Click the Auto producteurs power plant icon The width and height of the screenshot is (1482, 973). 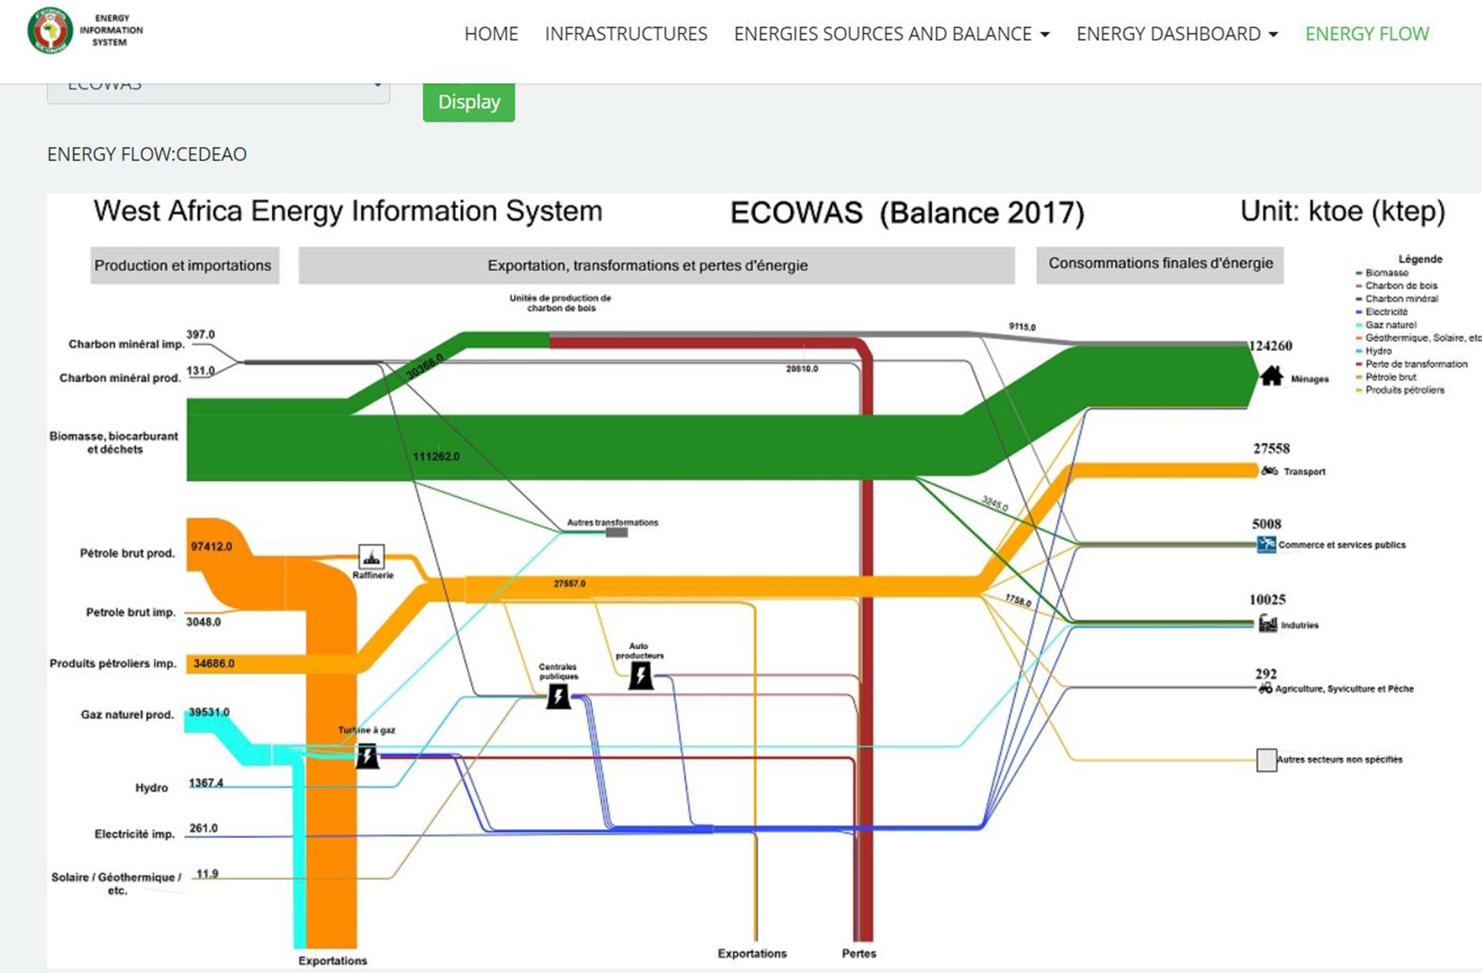641,675
